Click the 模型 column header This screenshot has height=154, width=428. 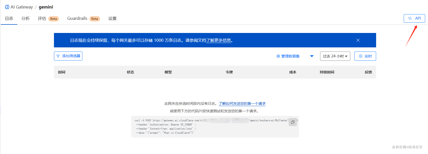(x=168, y=72)
